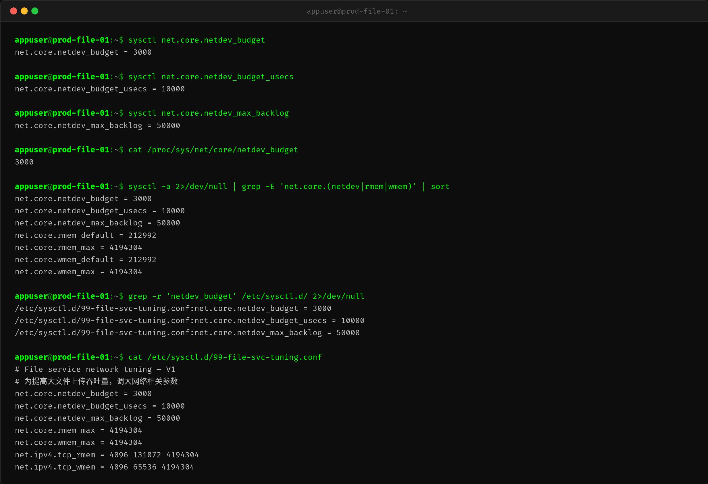
Task: Minimize the terminal with the yellow button
Action: (x=24, y=11)
